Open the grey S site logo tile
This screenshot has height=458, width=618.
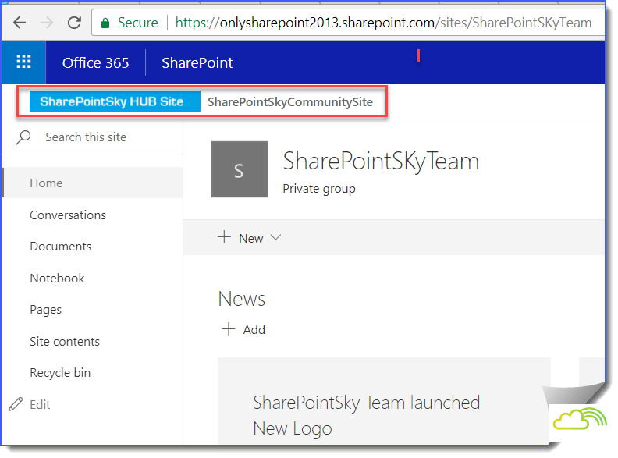coord(240,169)
